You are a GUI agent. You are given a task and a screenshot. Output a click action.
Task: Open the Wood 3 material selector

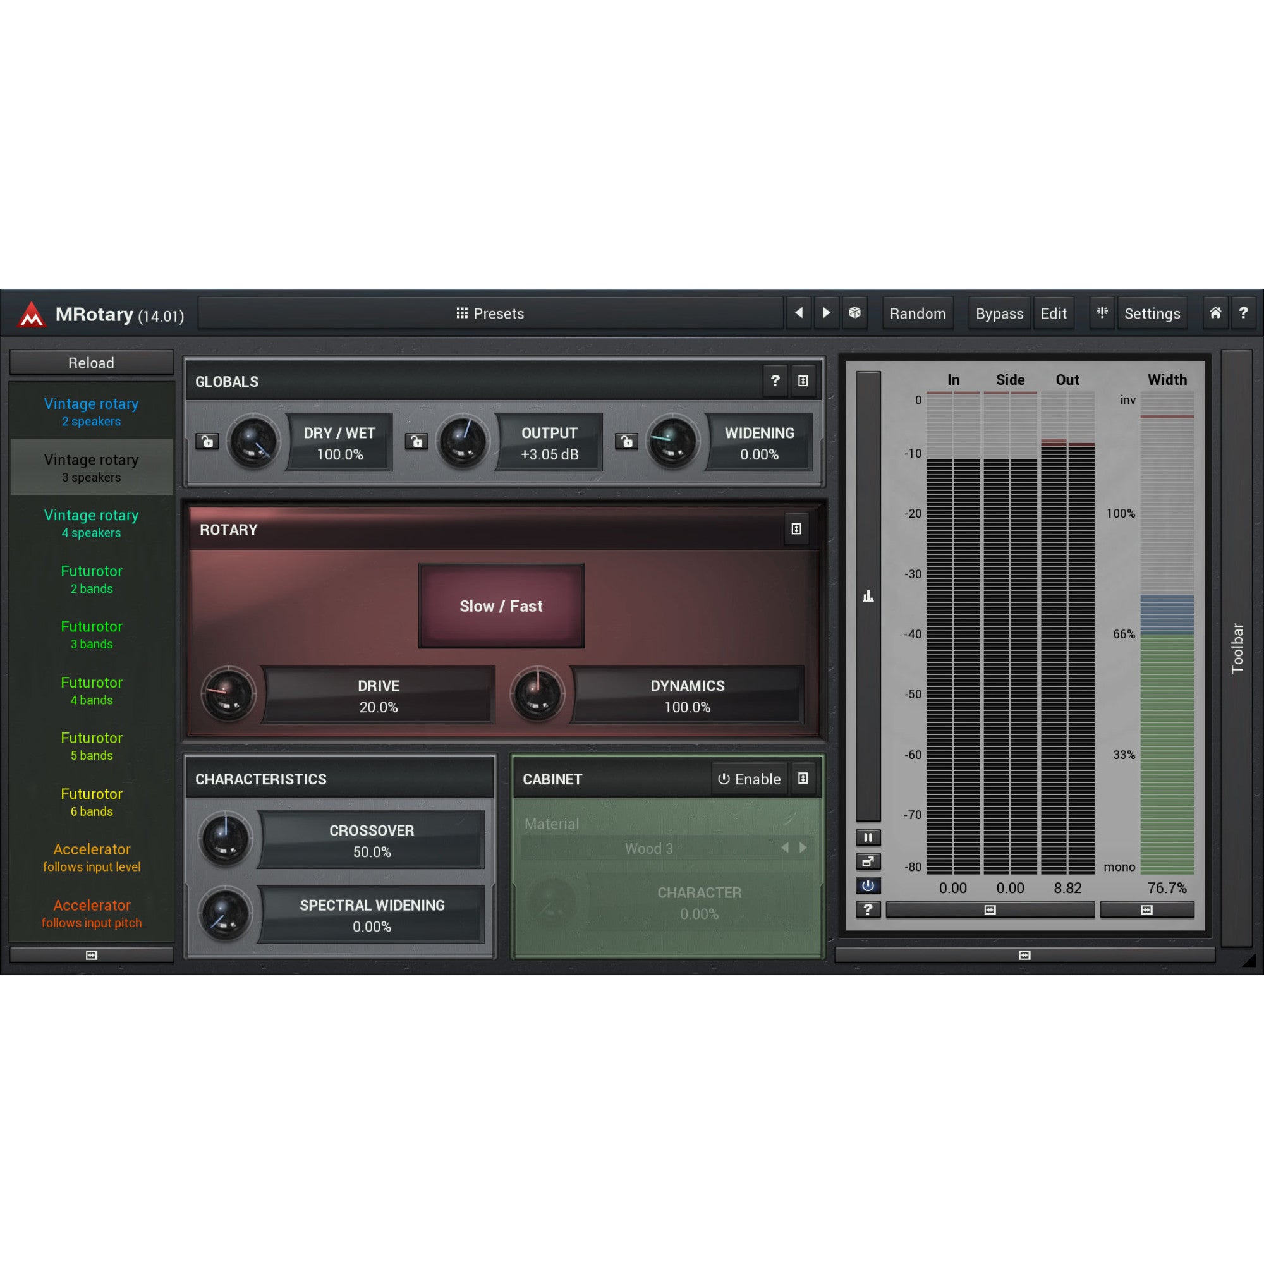[649, 849]
